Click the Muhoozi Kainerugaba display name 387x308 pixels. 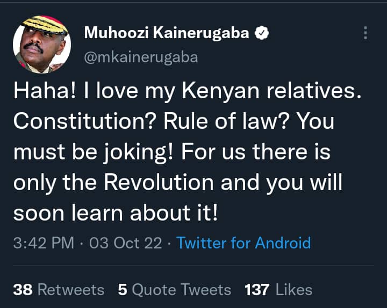167,33
